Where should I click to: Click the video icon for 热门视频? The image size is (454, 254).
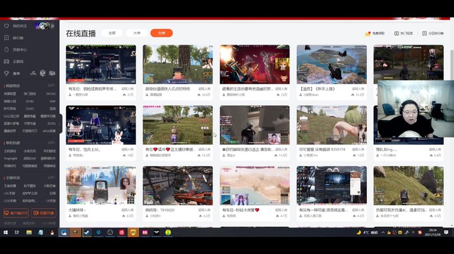(397, 33)
